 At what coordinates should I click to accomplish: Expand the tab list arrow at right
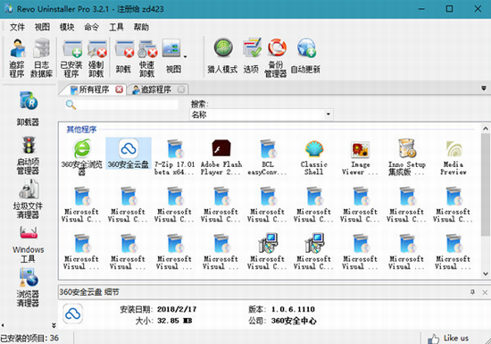click(x=484, y=88)
